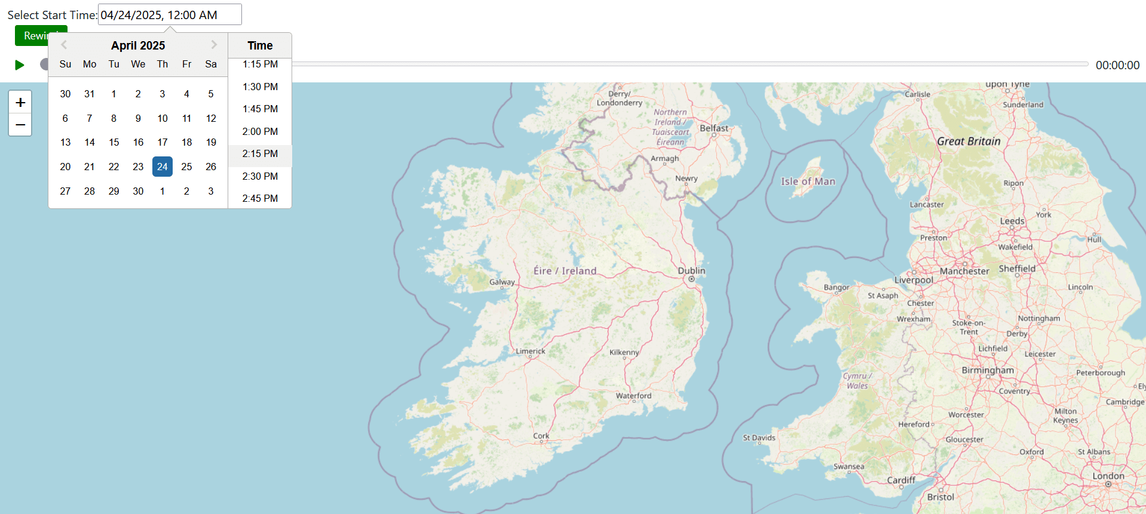The image size is (1146, 514).
Task: Choose 2:30 PM time option
Action: (260, 176)
